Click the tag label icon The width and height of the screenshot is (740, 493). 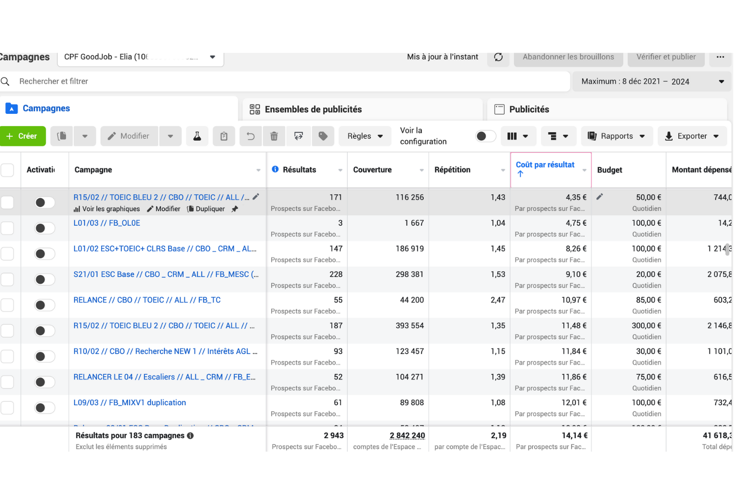[323, 136]
